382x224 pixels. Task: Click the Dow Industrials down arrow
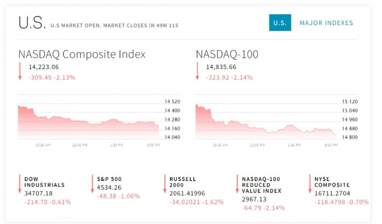tap(20, 184)
